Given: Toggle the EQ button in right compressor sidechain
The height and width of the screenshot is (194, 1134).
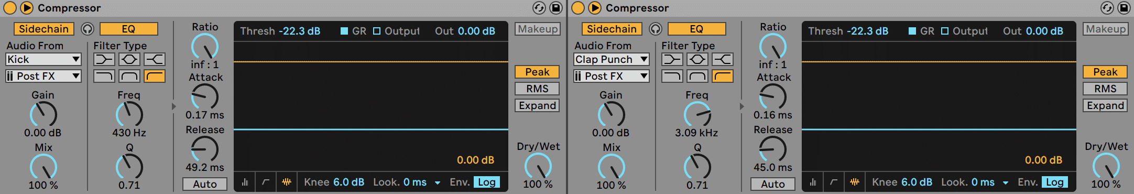Looking at the screenshot, I should [696, 29].
